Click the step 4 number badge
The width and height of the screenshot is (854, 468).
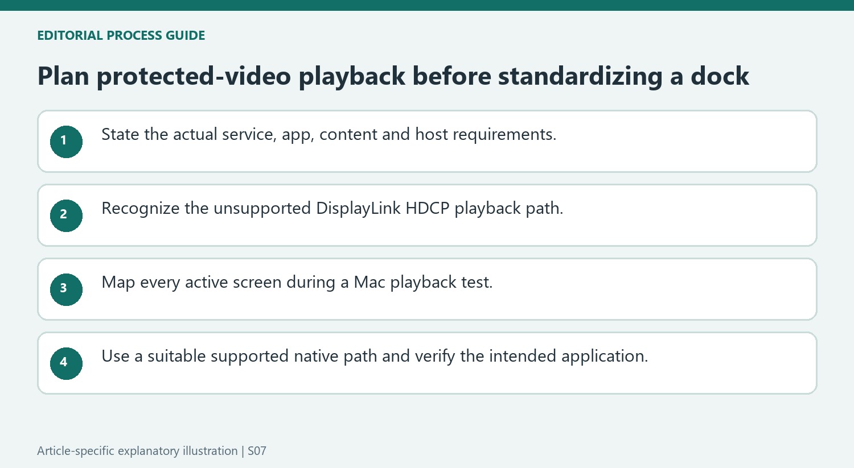click(66, 363)
